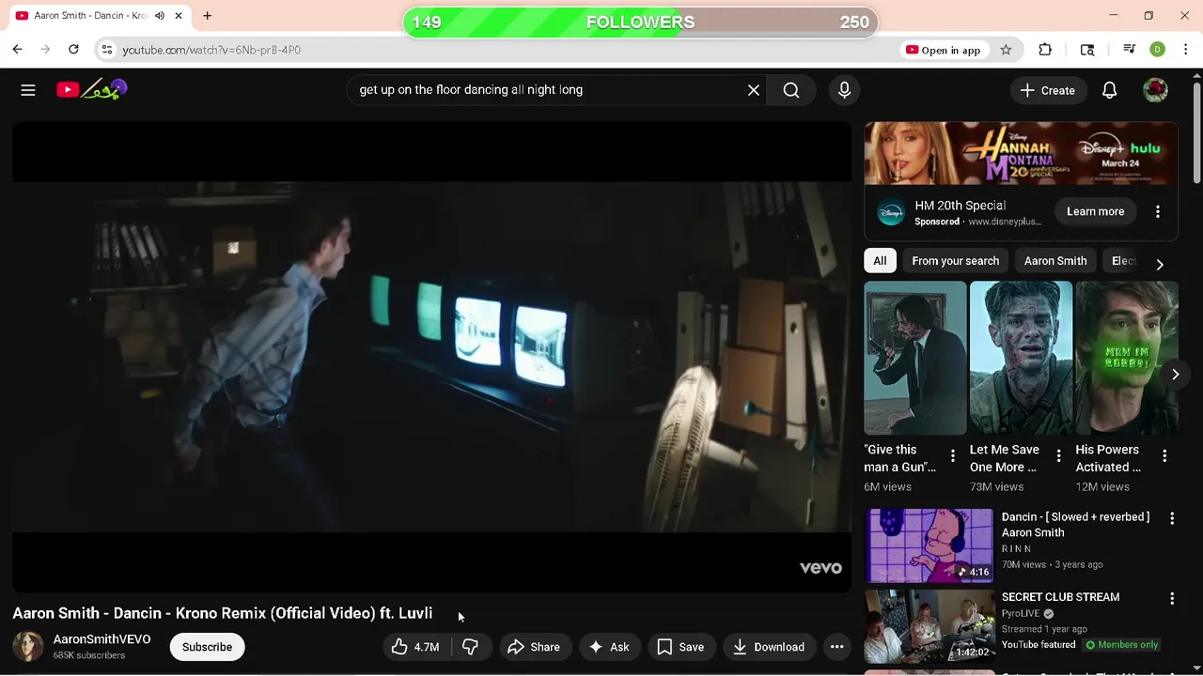
Task: Click the PyroLIVE channel name
Action: [x=1020, y=613]
